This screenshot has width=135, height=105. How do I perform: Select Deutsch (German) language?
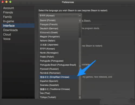click(59, 29)
